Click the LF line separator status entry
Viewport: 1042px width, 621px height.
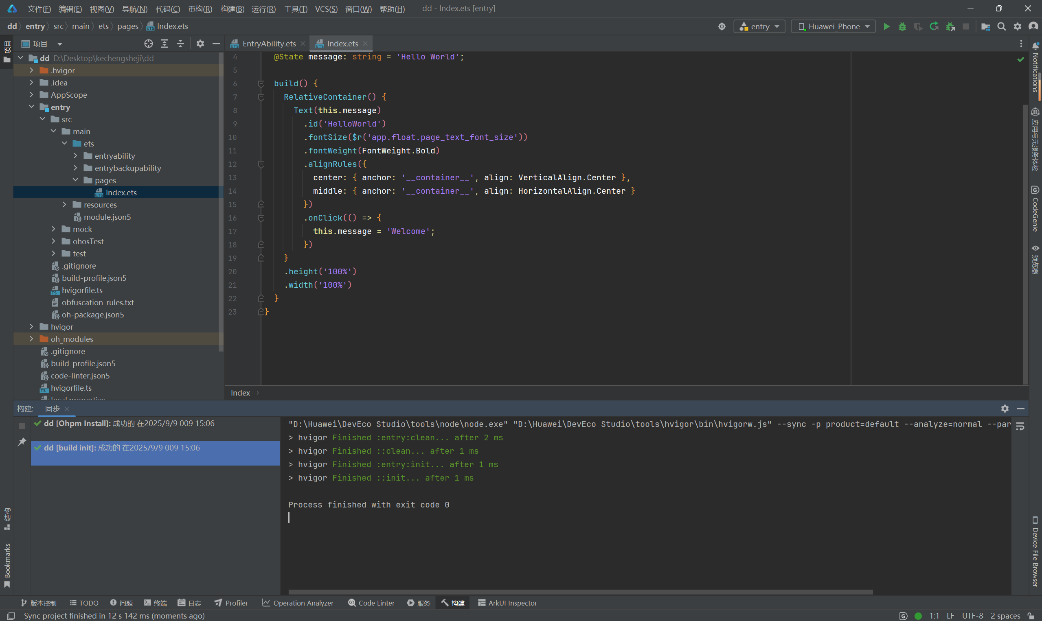coord(950,616)
